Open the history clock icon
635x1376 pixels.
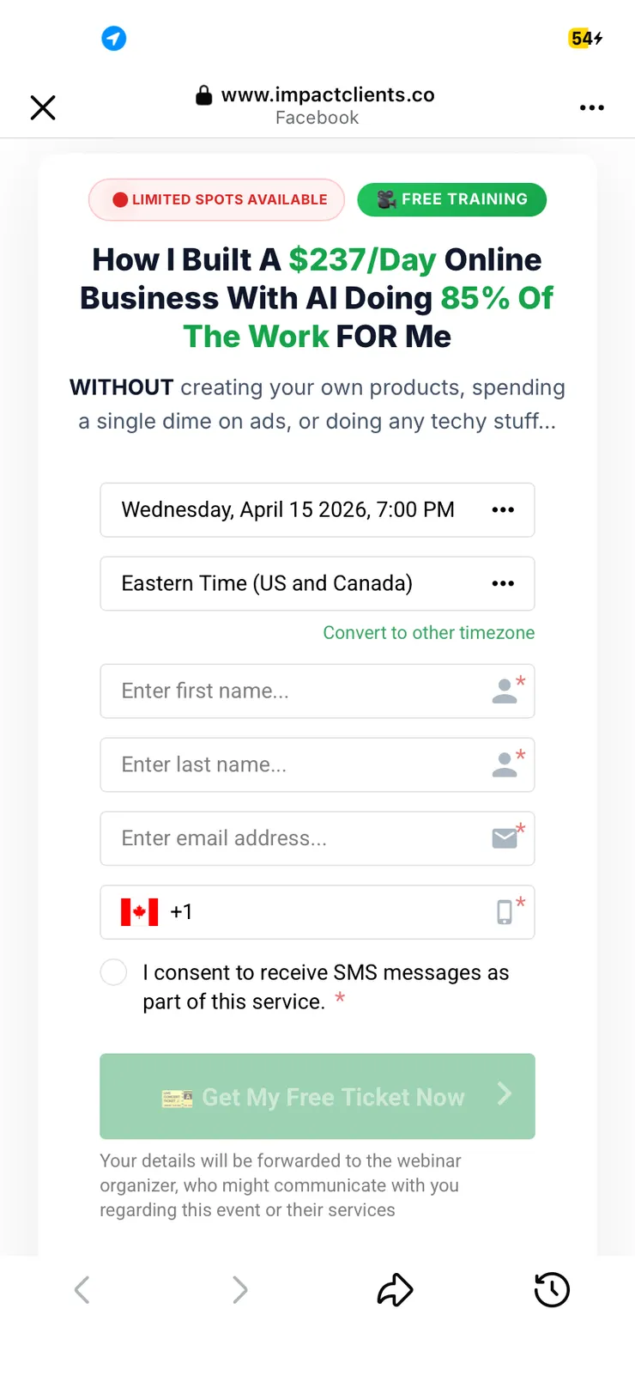coord(552,1289)
